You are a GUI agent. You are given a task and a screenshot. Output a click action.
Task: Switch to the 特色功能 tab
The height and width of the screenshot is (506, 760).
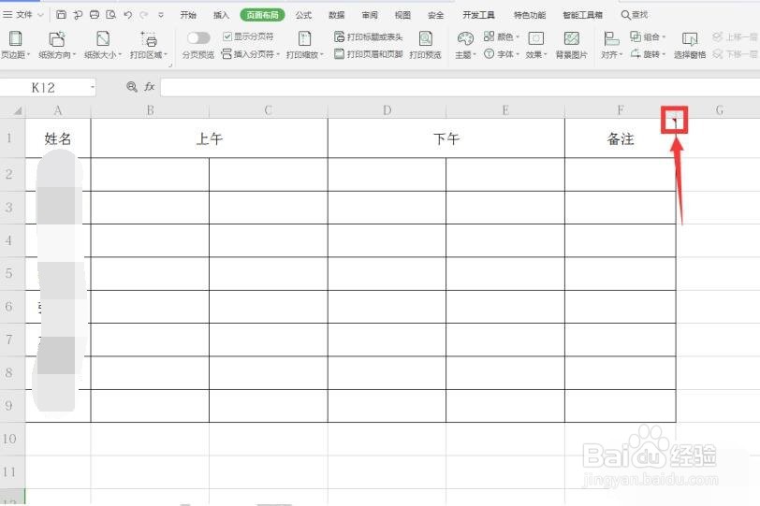(x=530, y=15)
